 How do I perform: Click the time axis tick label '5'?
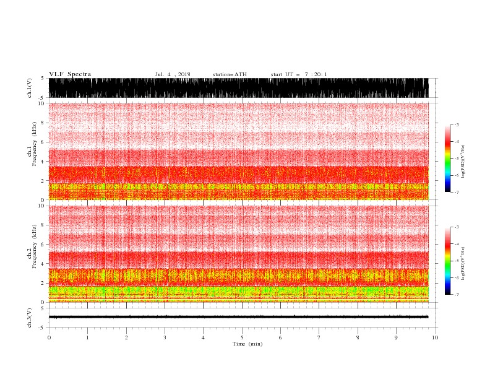(x=242, y=338)
